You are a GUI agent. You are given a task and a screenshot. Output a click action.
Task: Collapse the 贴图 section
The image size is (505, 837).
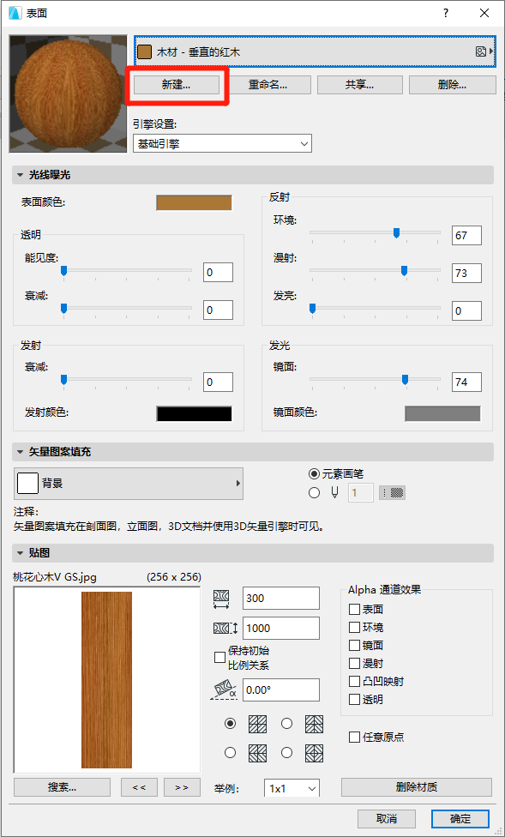point(21,553)
